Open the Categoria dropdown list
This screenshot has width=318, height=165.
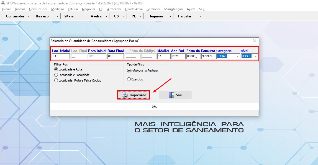click(237, 56)
